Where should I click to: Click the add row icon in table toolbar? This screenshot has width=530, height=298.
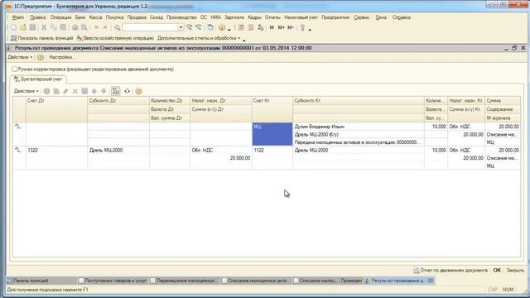tap(46, 91)
